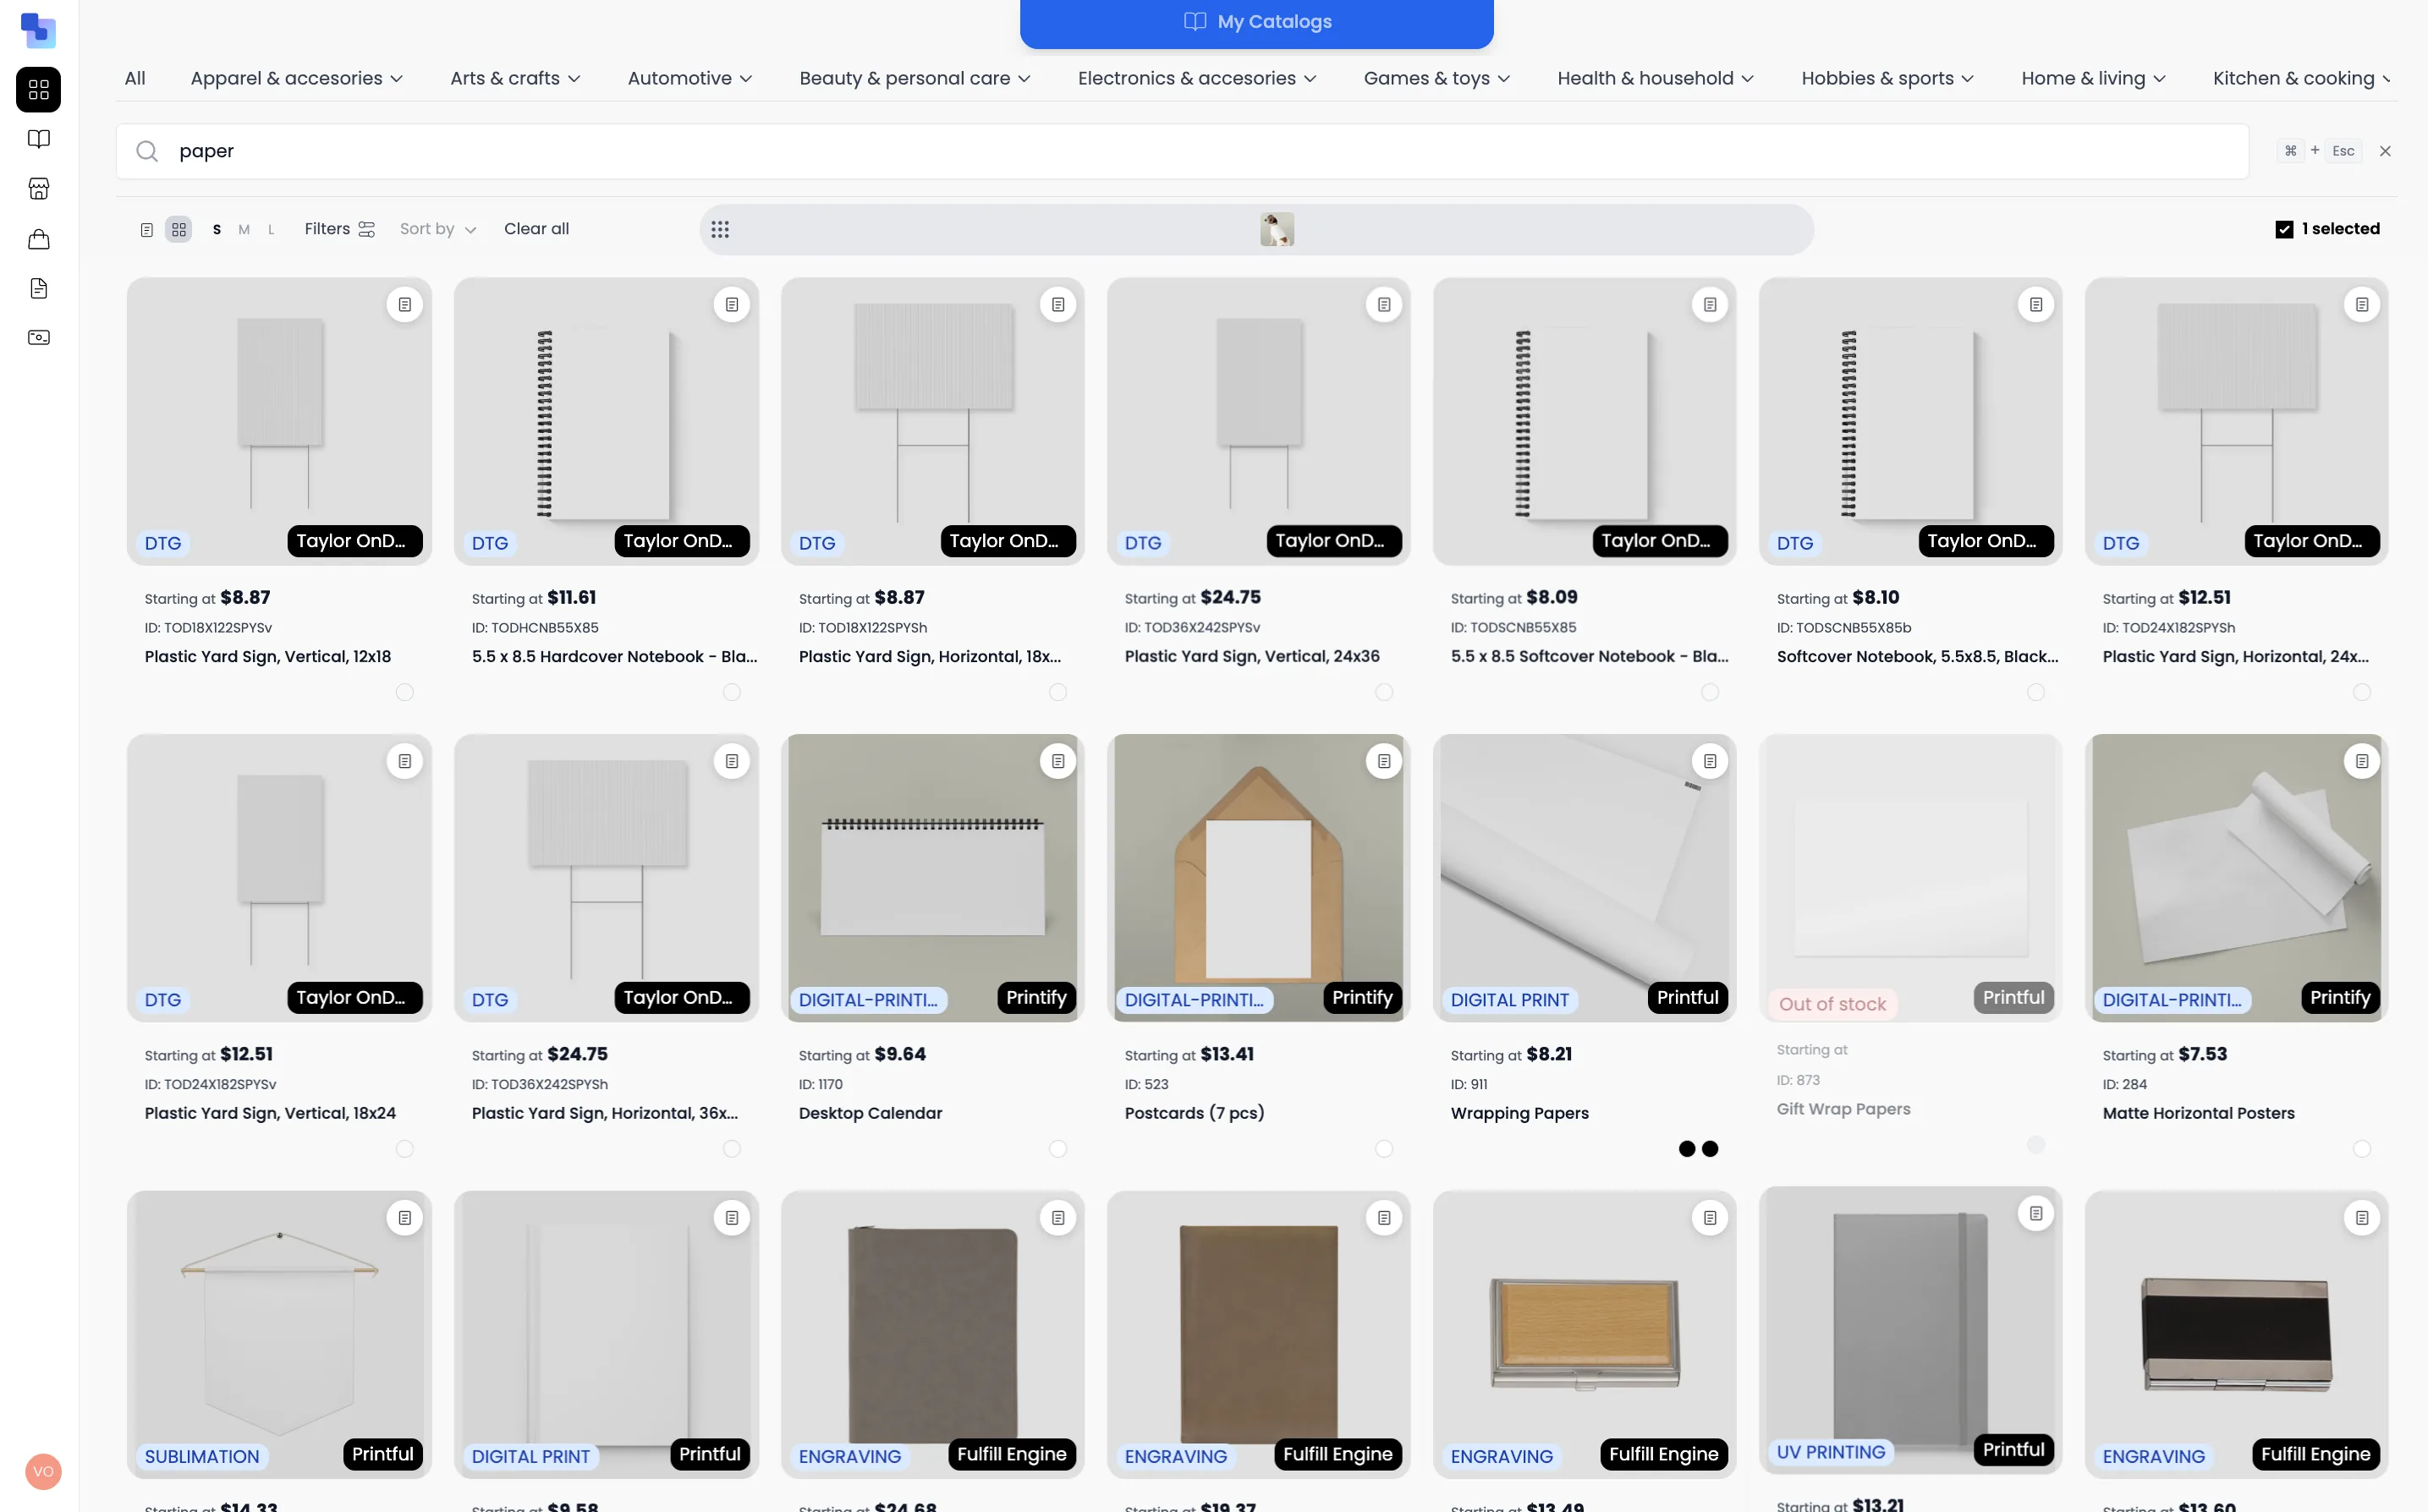2428x1512 pixels.
Task: Open details icon on Matte Horizontal Posters card
Action: click(2362, 761)
